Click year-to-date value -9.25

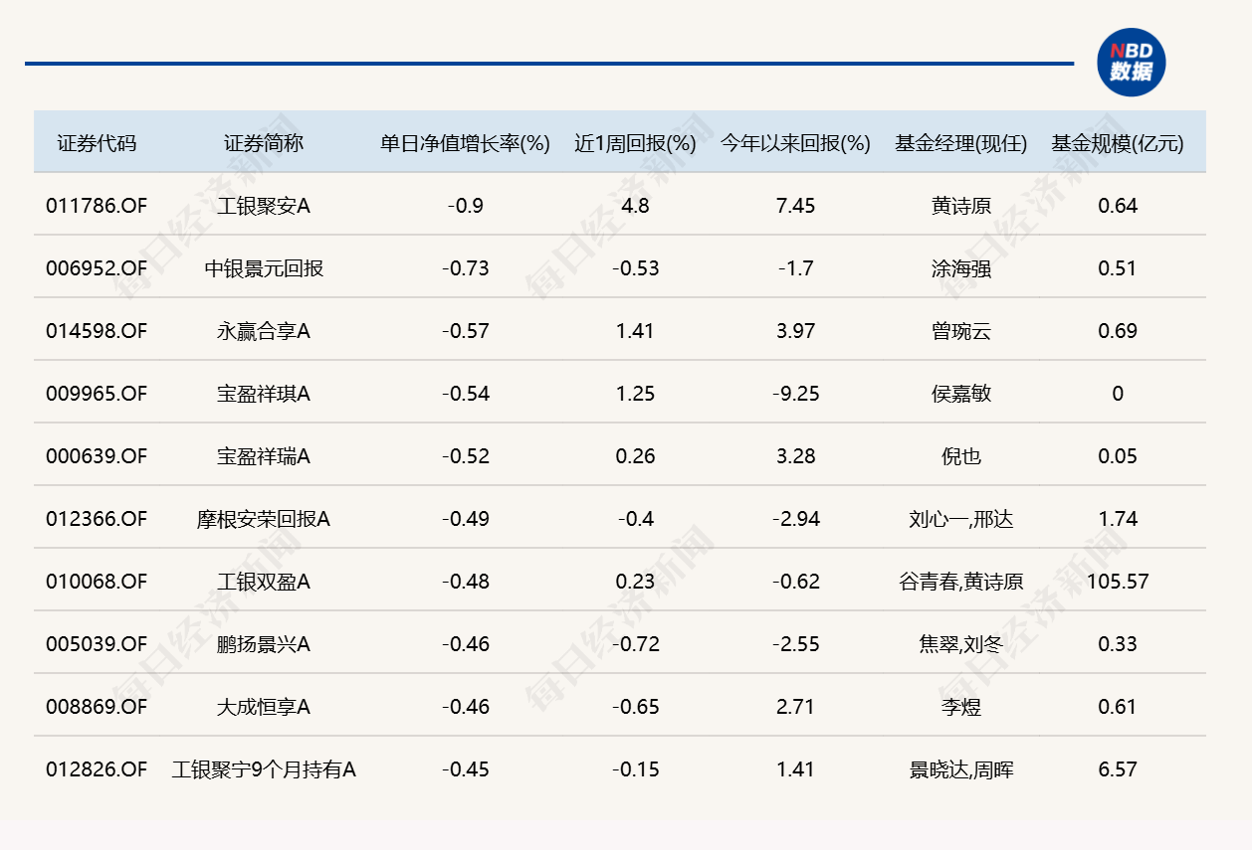795,394
